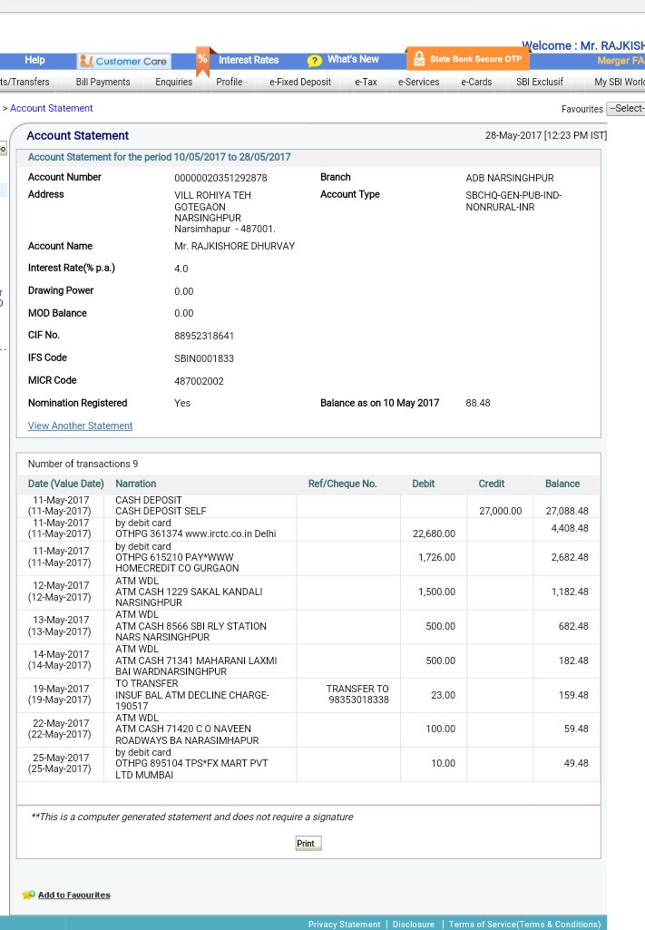Viewport: 645px width, 930px height.
Task: Open the My SBI World menu
Action: [620, 82]
